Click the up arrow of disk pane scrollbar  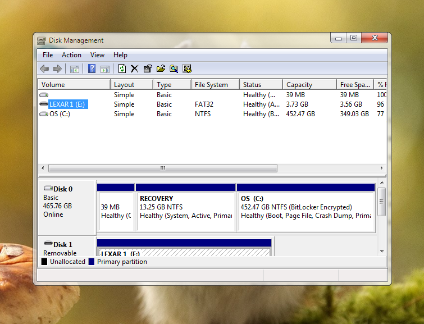pos(382,183)
